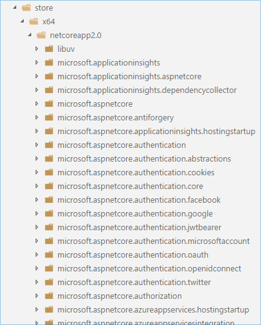Select microsoft.aspnetcore.authentication.facebook label
Image resolution: width=261 pixels, height=325 pixels.
pyautogui.click(x=139, y=200)
